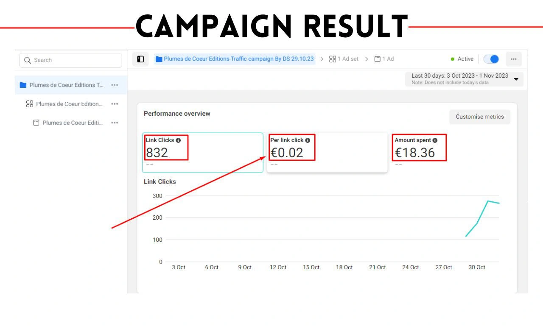This screenshot has height=326, width=543.
Task: Click info icon next to Per link click
Action: coord(308,140)
